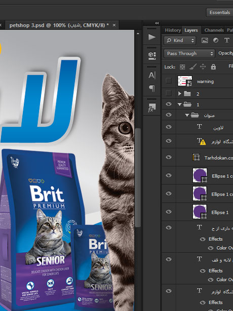Open the Actions panel play icon
The width and height of the screenshot is (233, 311).
(x=151, y=37)
